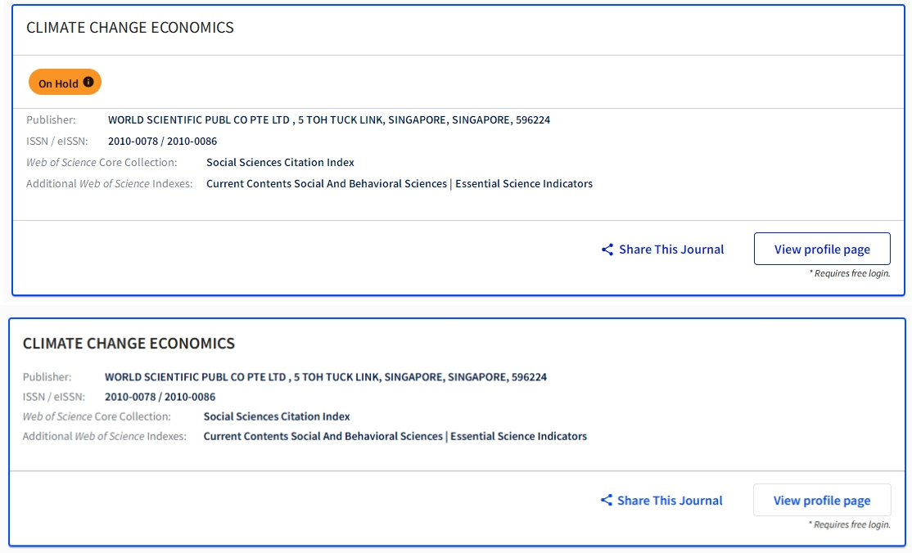
Task: Click the bold Social Sciences Citation Index in the card without the badge
Action: pos(277,416)
